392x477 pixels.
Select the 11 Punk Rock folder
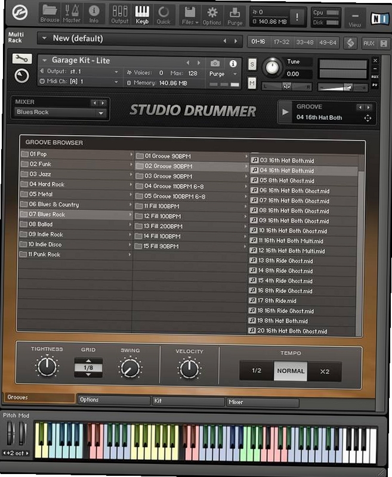pos(76,255)
